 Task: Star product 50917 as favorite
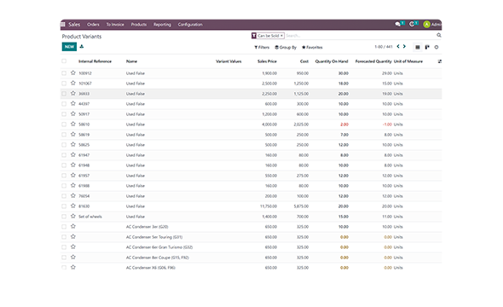coord(73,114)
